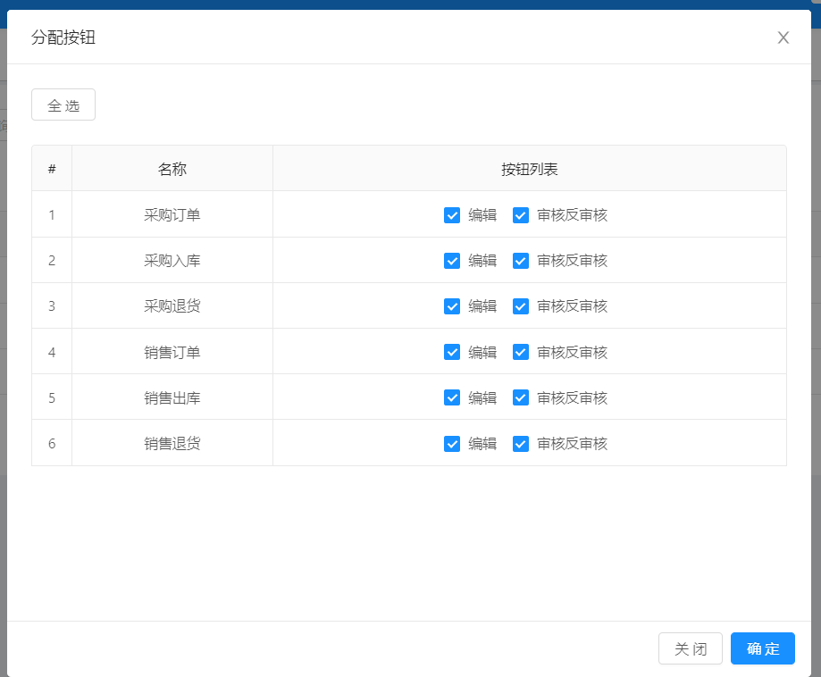This screenshot has height=677, width=821.
Task: Confirm with the 确定 button
Action: pyautogui.click(x=762, y=648)
